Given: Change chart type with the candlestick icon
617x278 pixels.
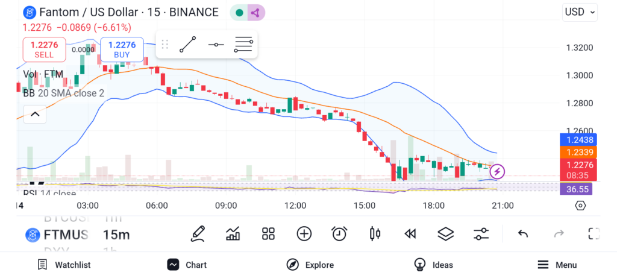Looking at the screenshot, I should [x=375, y=234].
